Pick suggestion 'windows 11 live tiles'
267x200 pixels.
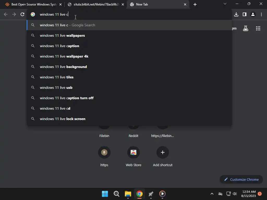pyautogui.click(x=129, y=77)
